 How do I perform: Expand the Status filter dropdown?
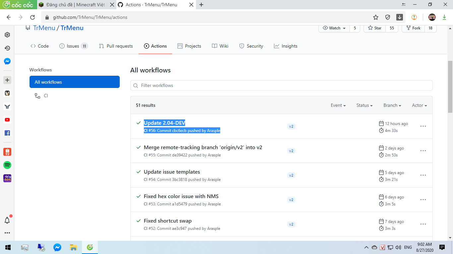click(x=364, y=105)
